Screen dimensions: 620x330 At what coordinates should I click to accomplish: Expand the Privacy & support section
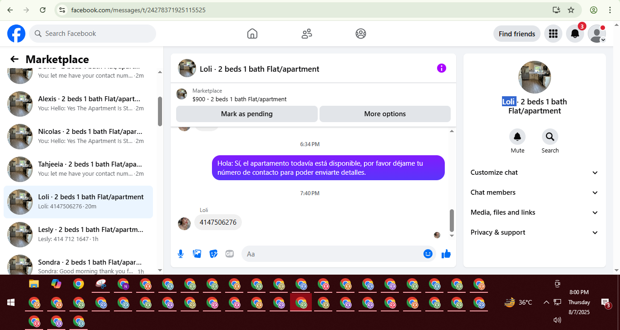click(535, 232)
